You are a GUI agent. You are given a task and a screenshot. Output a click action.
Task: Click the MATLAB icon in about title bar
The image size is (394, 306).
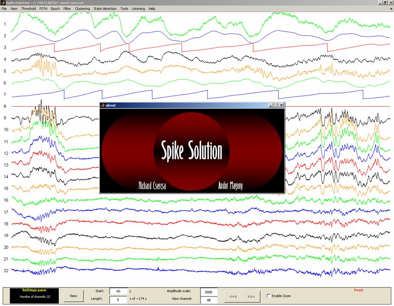(x=102, y=105)
